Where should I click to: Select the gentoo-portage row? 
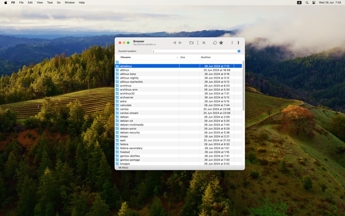179,160
